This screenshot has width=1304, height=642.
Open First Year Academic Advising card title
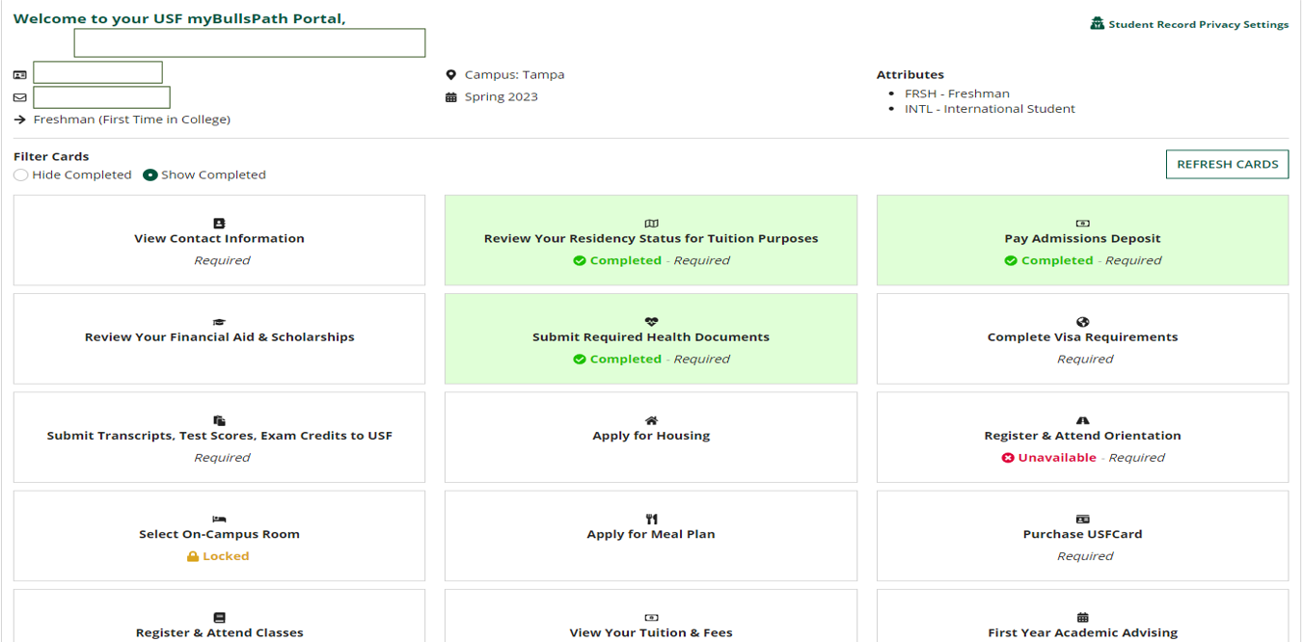coord(1082,633)
